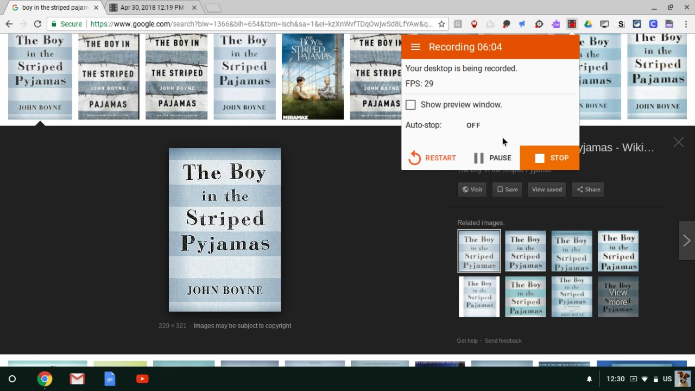This screenshot has width=695, height=391.
Task: Open Google Docs from the shelf
Action: (110, 379)
